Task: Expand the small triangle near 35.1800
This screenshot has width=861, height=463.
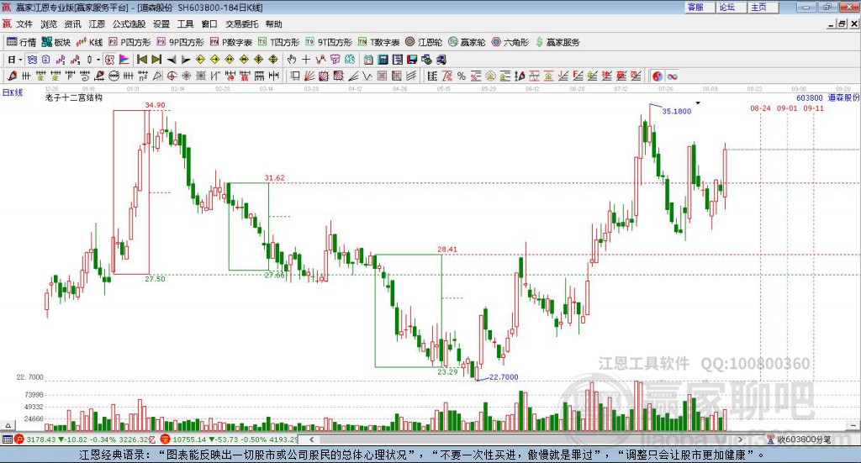Action: pyautogui.click(x=698, y=103)
